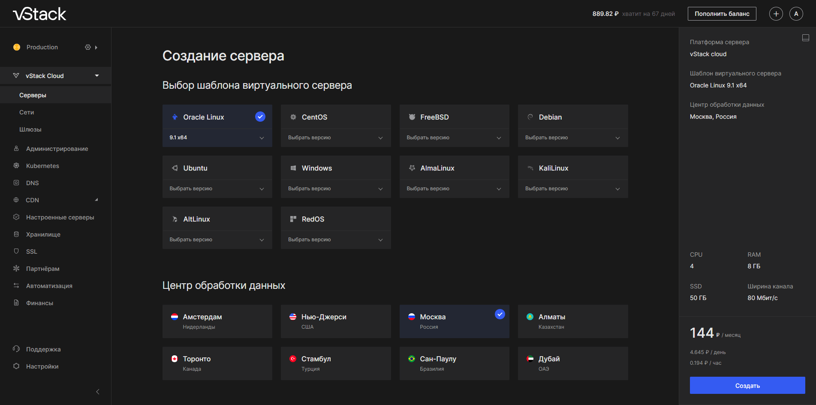Viewport: 816px width, 405px height.
Task: Open Oracle Linux 9.1 x64 version dropdown
Action: [x=217, y=138]
